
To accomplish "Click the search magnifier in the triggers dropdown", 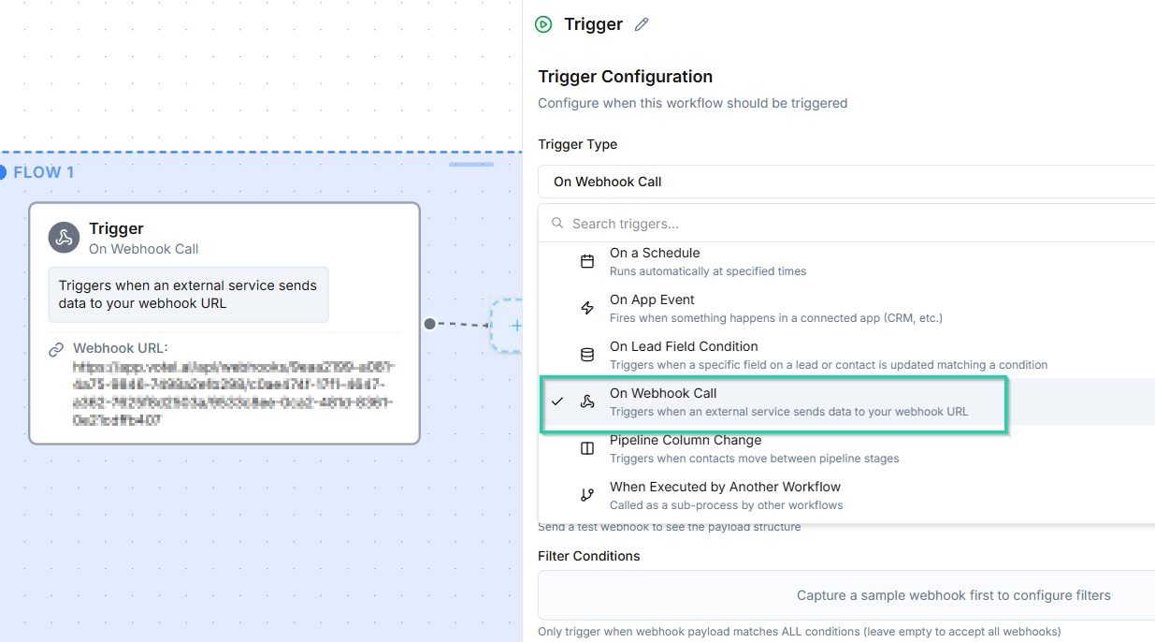I will (556, 224).
